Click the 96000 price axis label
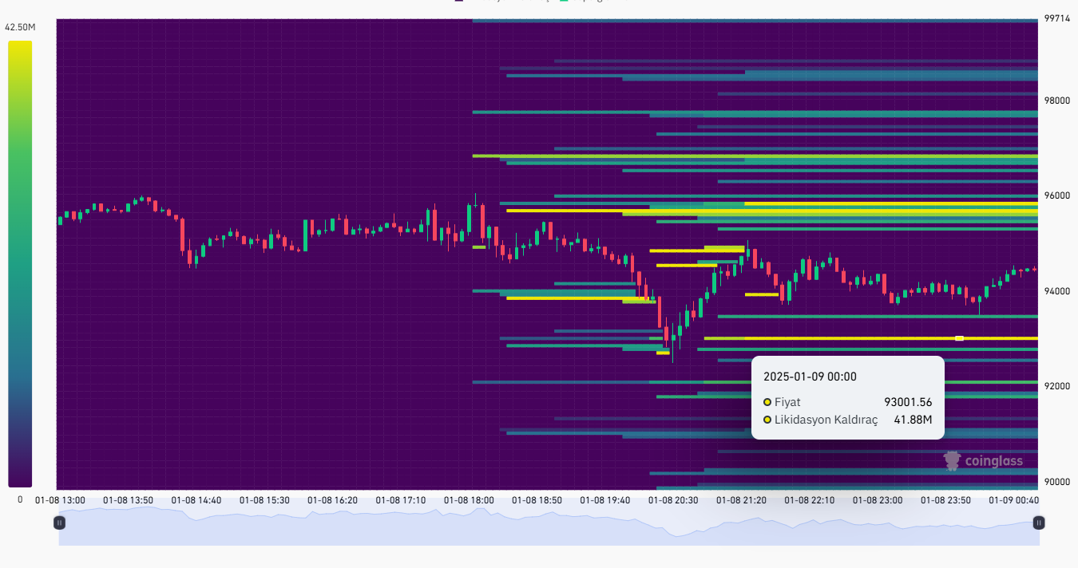Image resolution: width=1078 pixels, height=568 pixels. [x=1057, y=195]
